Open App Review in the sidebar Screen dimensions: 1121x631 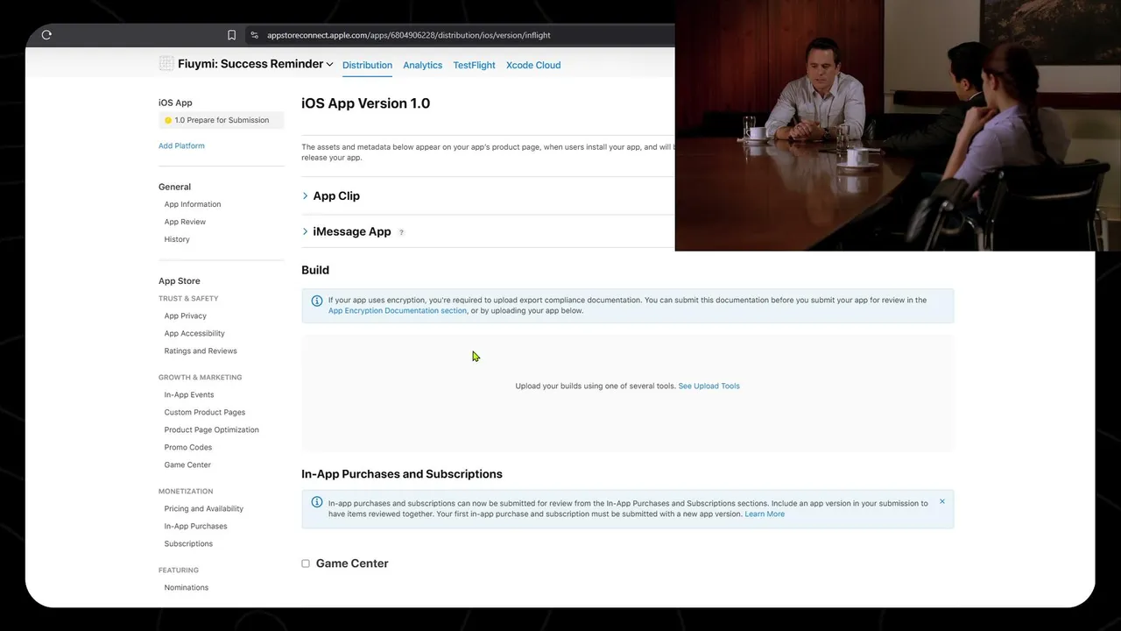[x=185, y=222]
